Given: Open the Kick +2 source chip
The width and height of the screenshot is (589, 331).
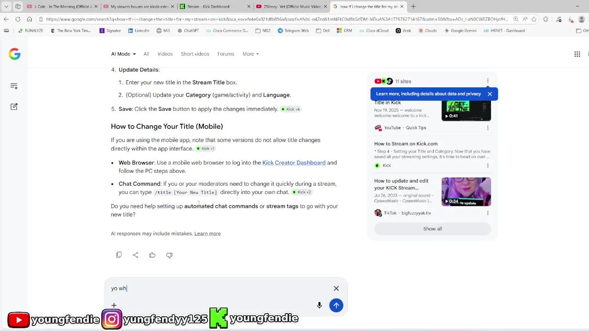Looking at the screenshot, I should tap(302, 192).
